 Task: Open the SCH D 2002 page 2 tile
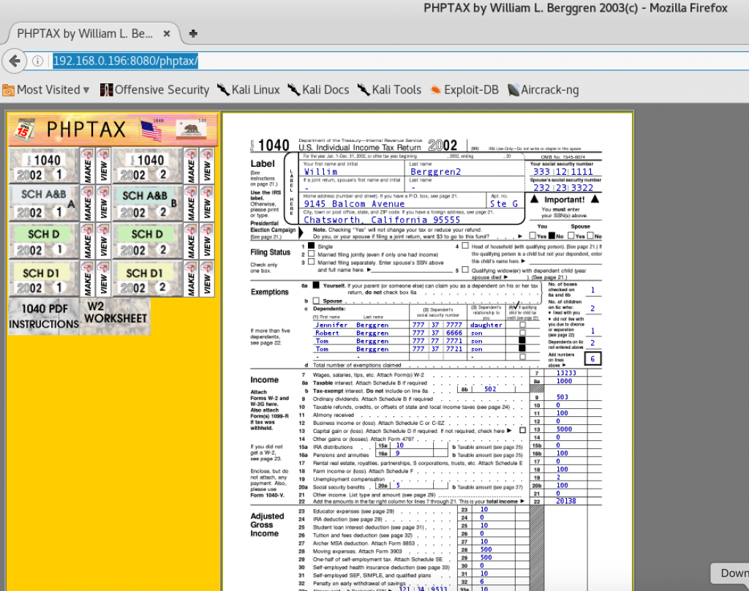point(148,241)
